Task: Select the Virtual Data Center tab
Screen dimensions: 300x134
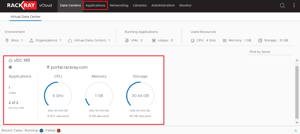Action: (x=25, y=17)
